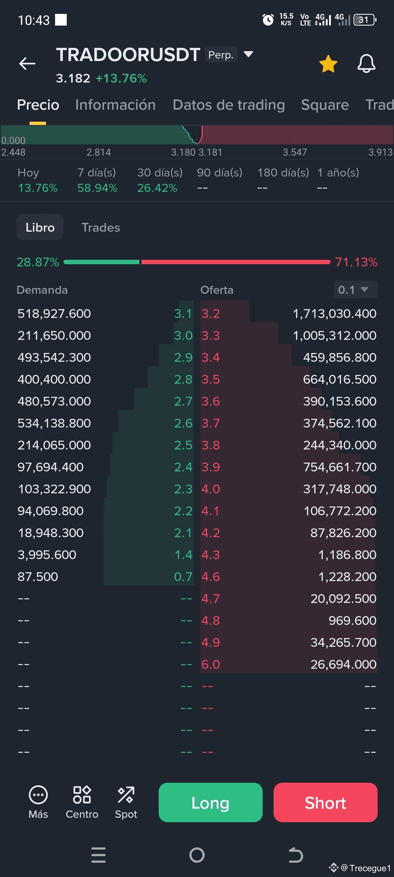Select bid price 2.8
This screenshot has height=877, width=394.
click(183, 379)
